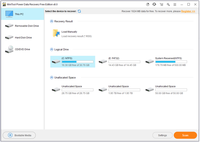Click 'Select the device to recover:' text
Image resolution: width=200 pixels, height=142 pixels.
(x=61, y=11)
